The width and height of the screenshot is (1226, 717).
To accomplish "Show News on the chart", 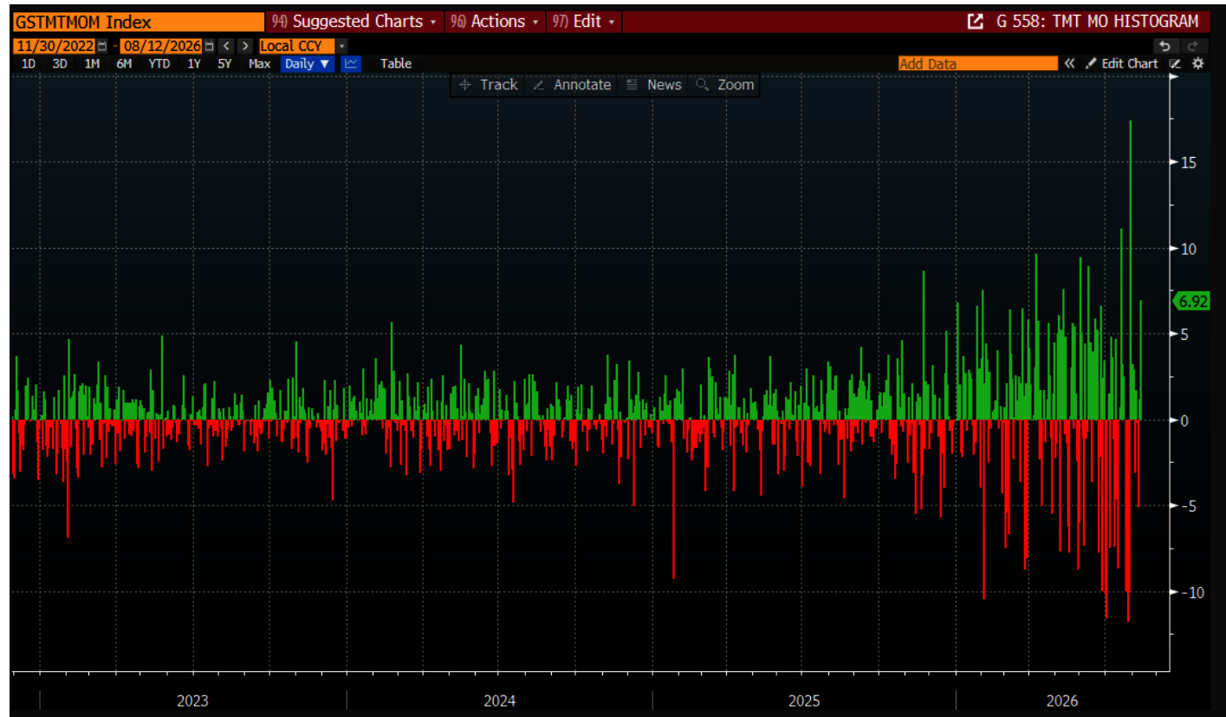I will click(x=654, y=85).
